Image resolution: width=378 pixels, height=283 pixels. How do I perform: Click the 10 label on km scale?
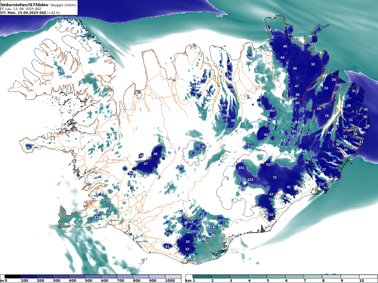[361, 281]
